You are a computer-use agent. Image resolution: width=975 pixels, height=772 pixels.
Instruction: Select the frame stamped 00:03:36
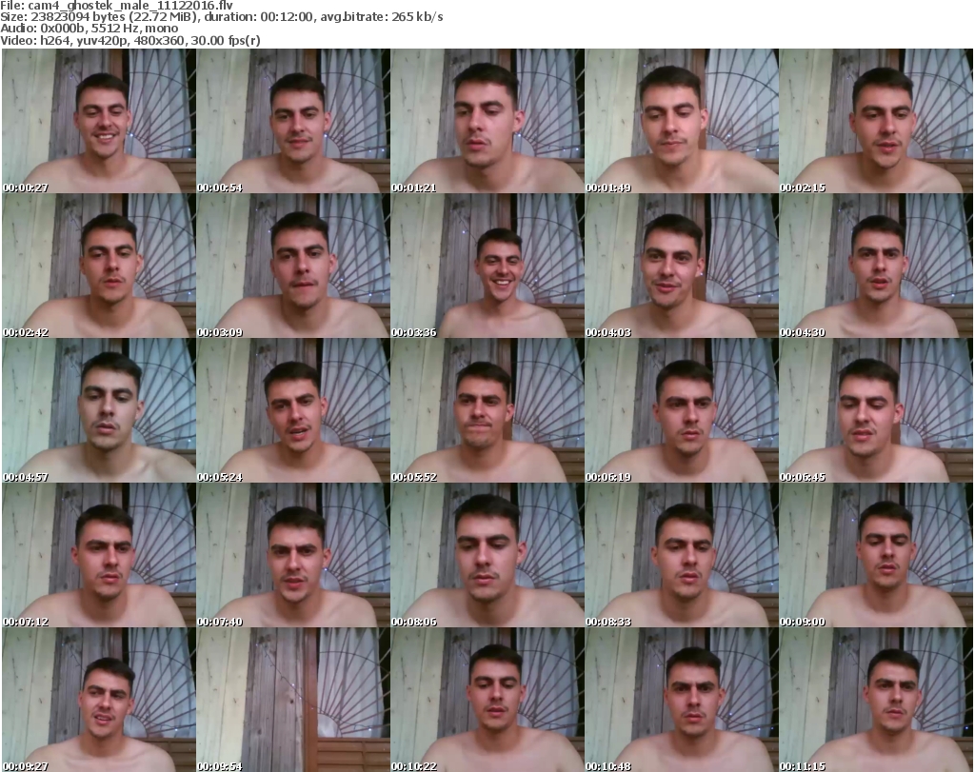pos(487,266)
